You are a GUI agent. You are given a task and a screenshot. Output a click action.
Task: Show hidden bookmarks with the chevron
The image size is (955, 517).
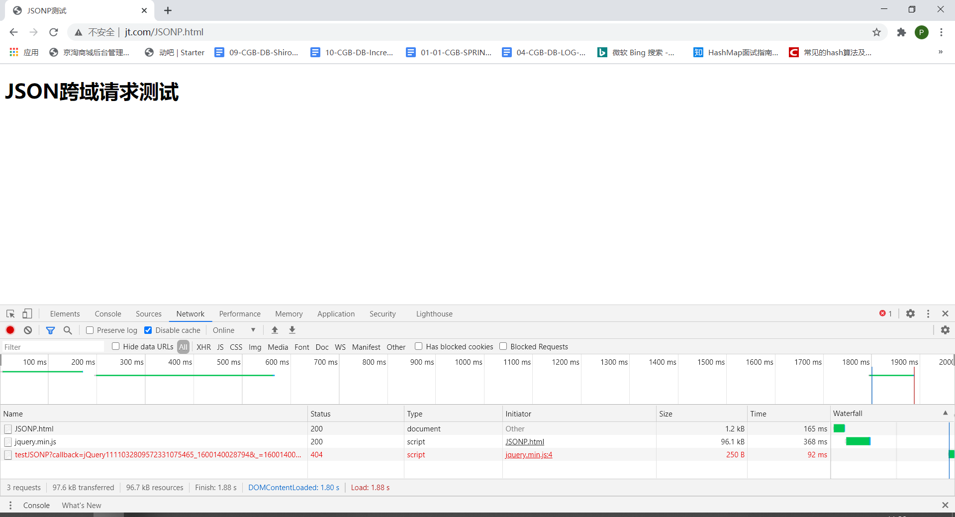(941, 52)
